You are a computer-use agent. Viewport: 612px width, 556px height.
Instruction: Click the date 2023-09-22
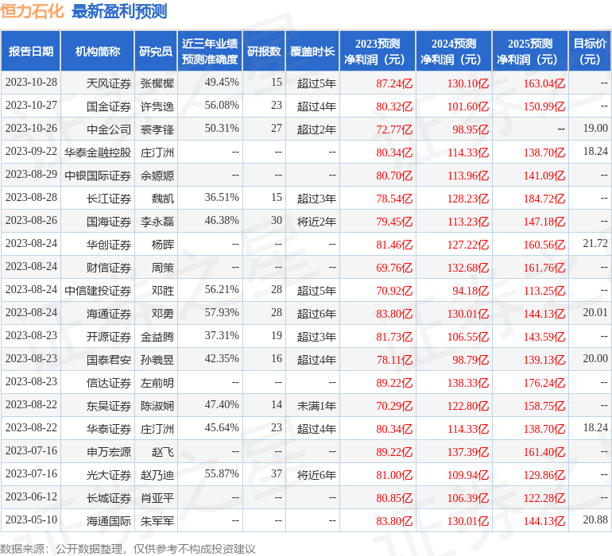(31, 151)
